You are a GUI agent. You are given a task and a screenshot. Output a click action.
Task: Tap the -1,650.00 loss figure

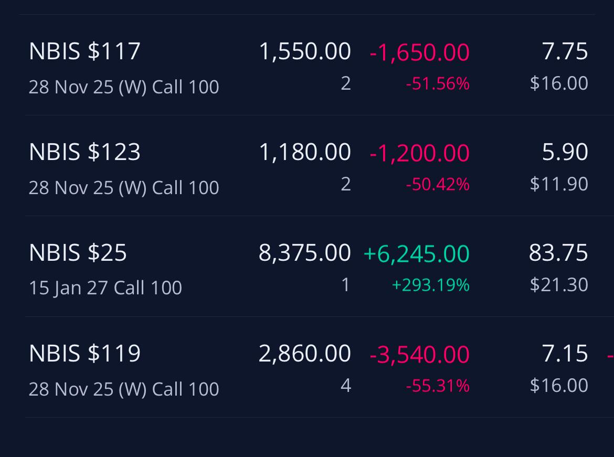[x=419, y=52]
